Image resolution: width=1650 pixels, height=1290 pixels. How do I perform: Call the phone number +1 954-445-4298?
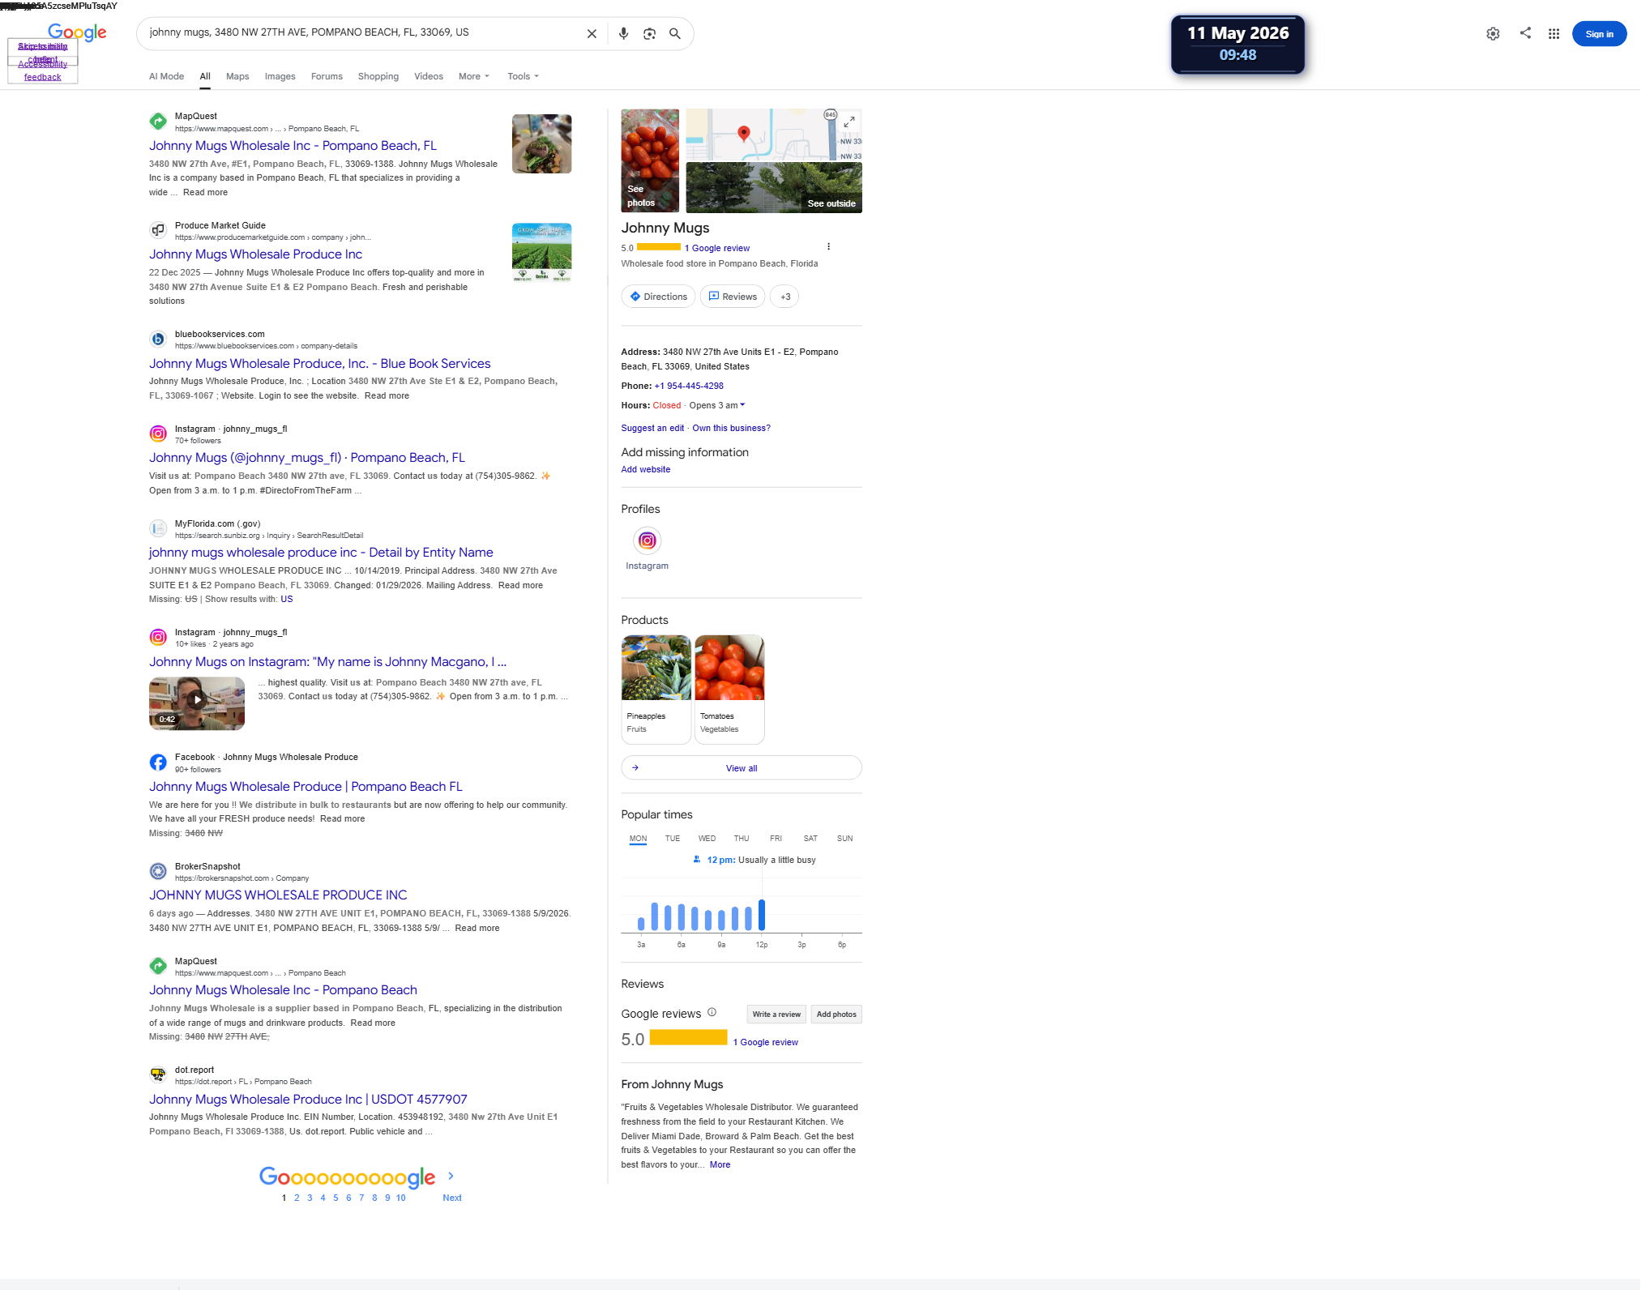coord(689,386)
